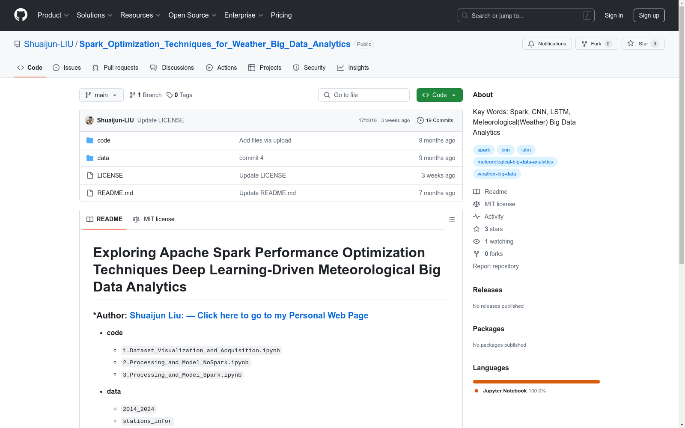View the 0 forks list
685x428 pixels.
pyautogui.click(x=488, y=254)
